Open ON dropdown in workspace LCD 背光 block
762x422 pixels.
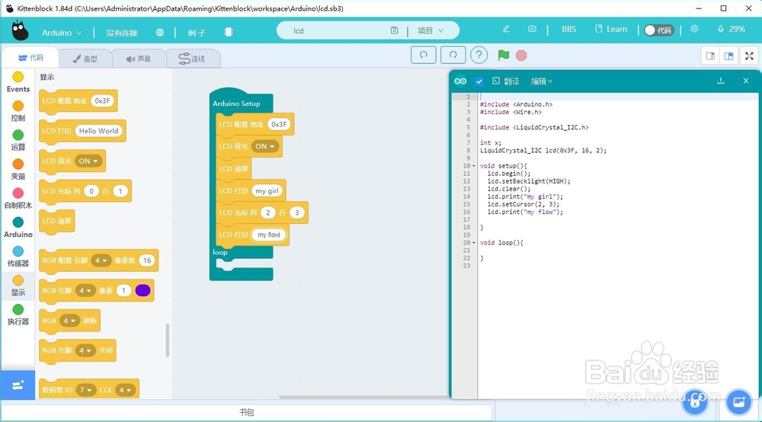tap(265, 145)
